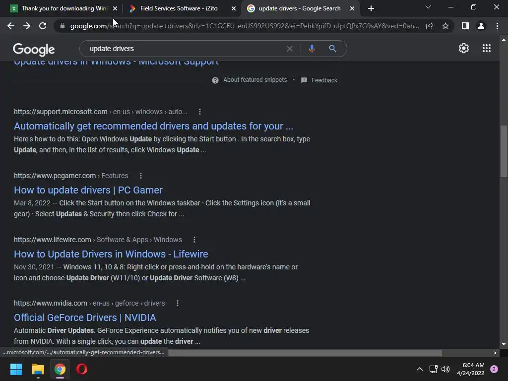
Task: Submit search with magnifier icon
Action: pos(332,49)
